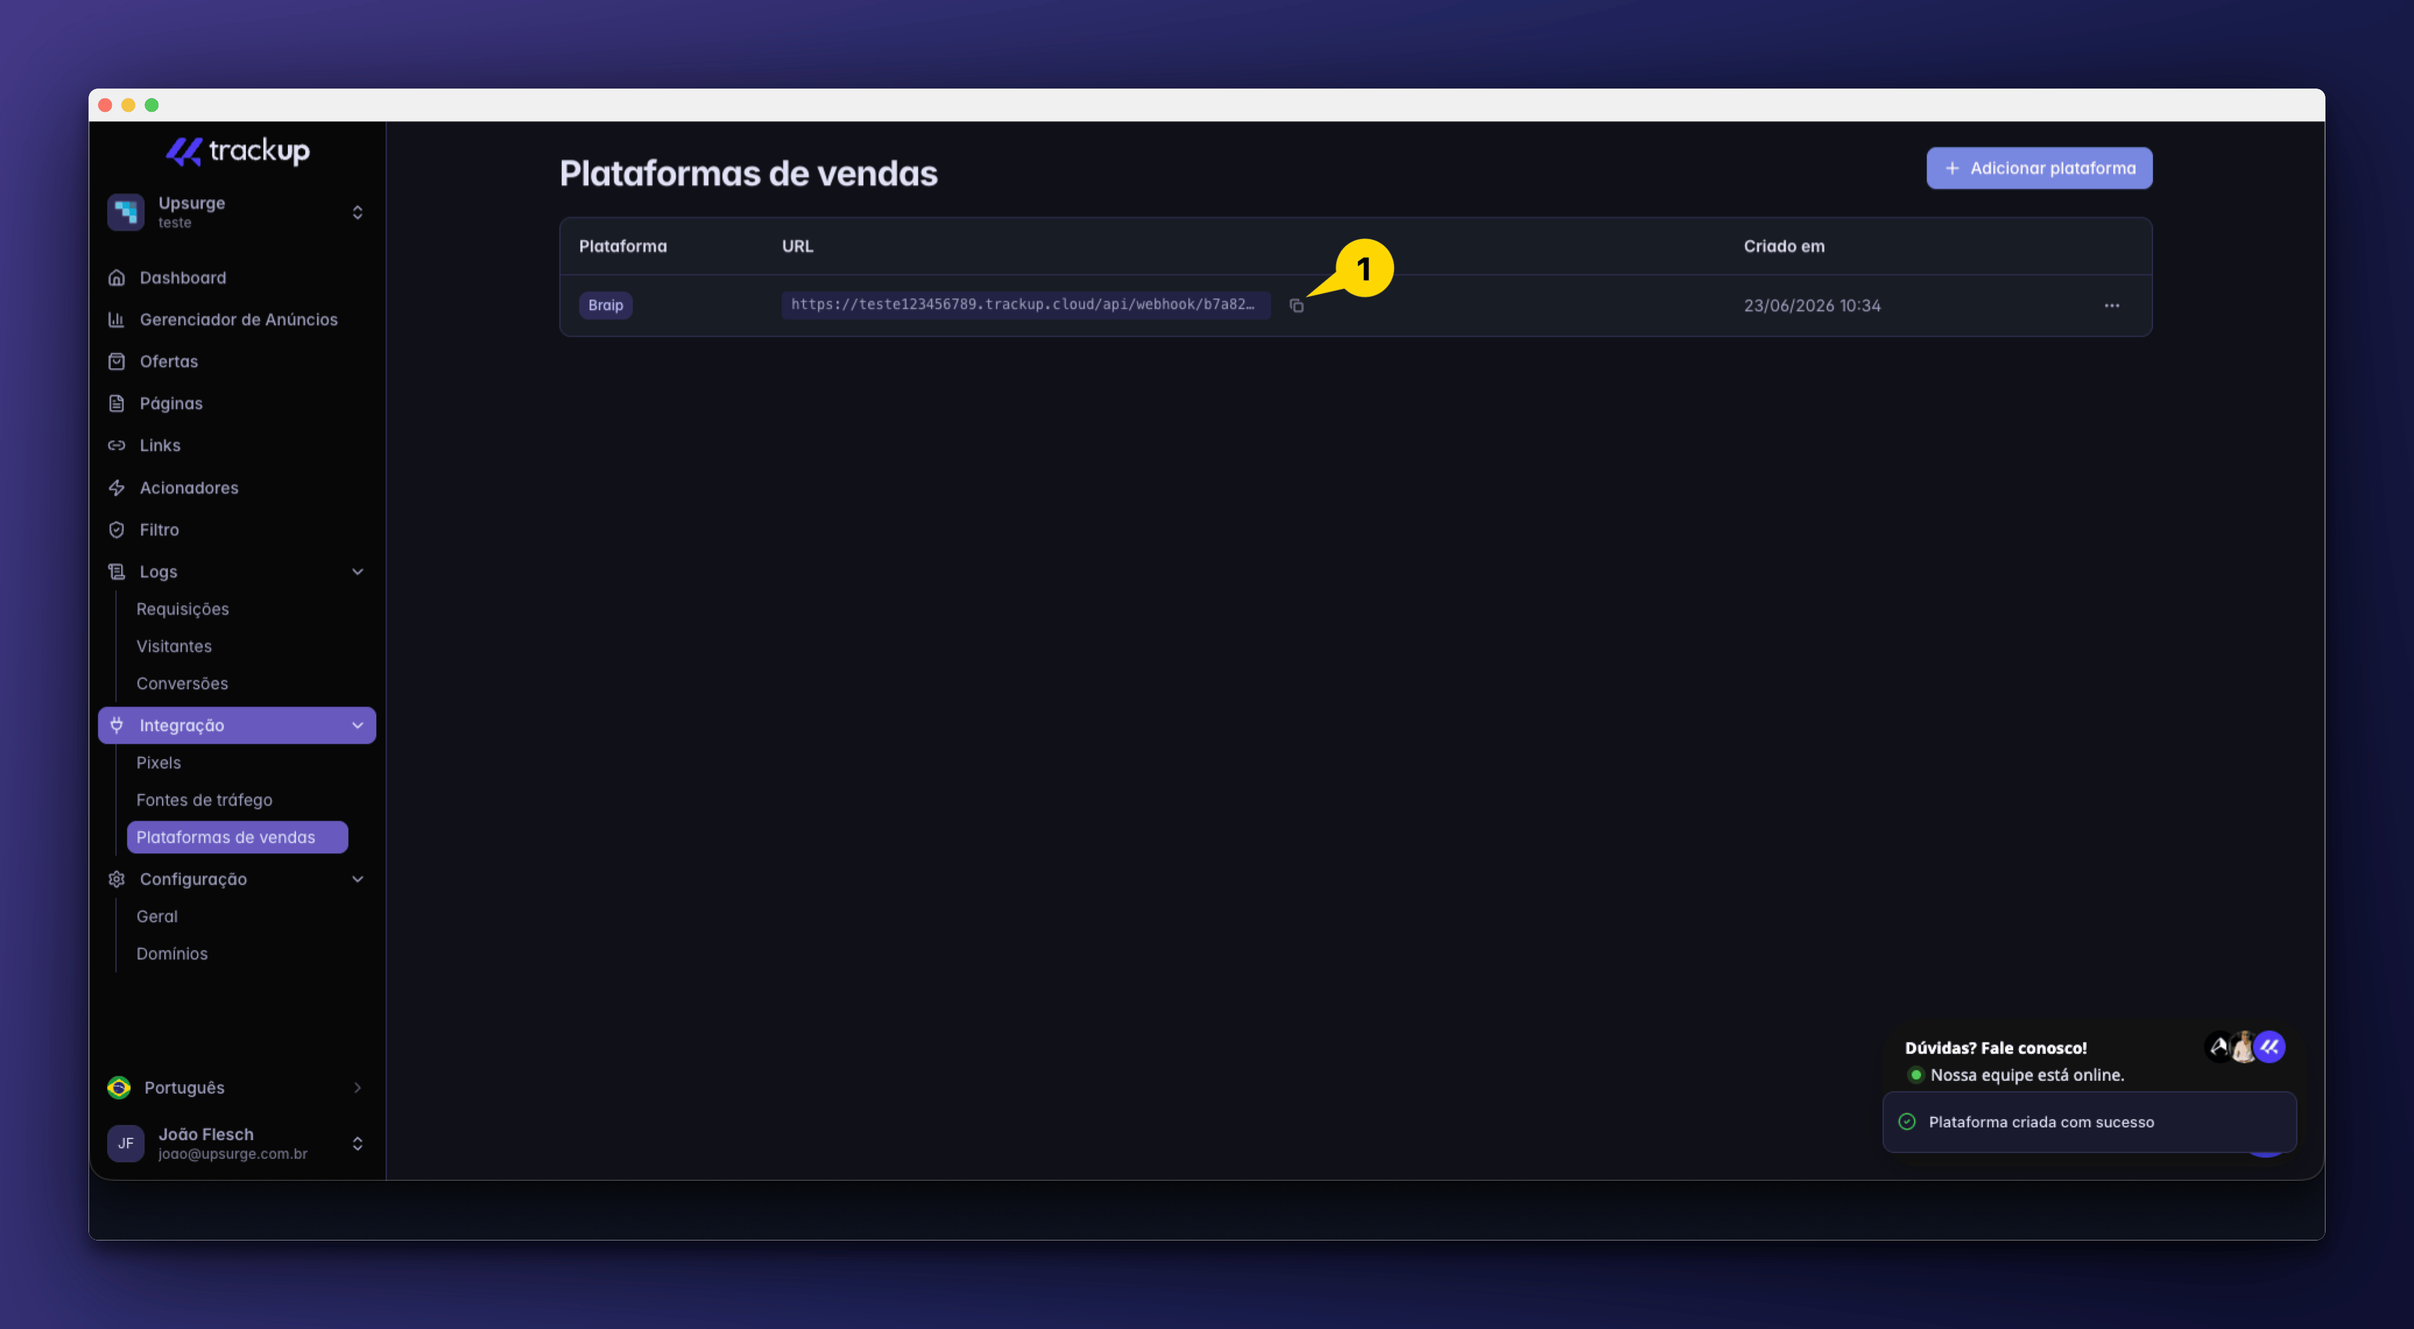The height and width of the screenshot is (1329, 2414).
Task: Click the Logs scroll icon
Action: (x=116, y=572)
